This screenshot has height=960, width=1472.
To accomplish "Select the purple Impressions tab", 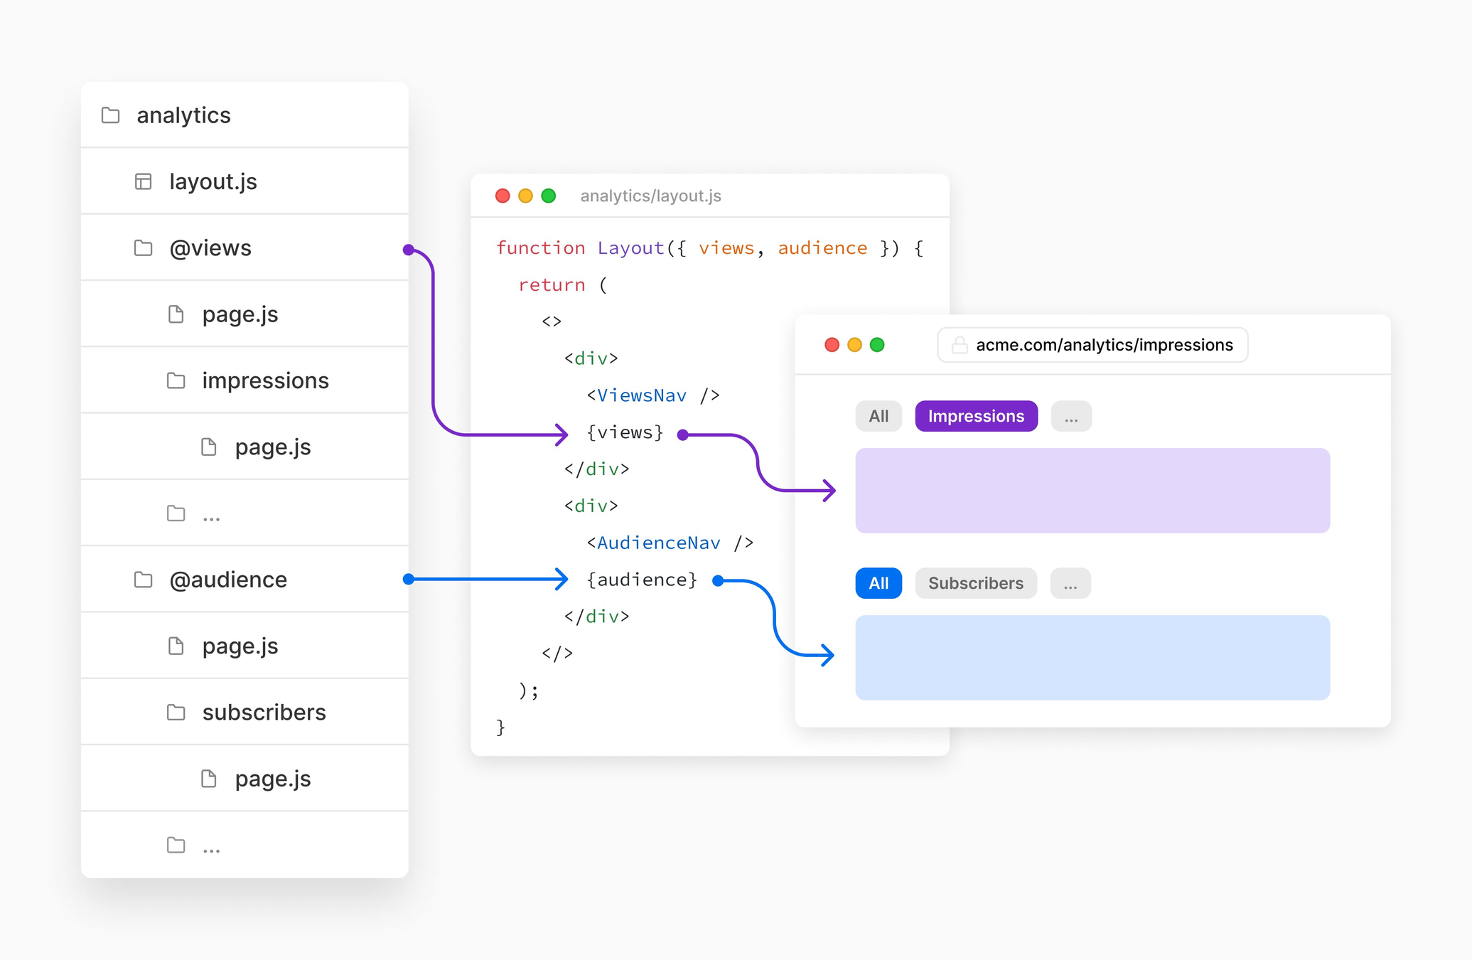I will click(x=976, y=416).
